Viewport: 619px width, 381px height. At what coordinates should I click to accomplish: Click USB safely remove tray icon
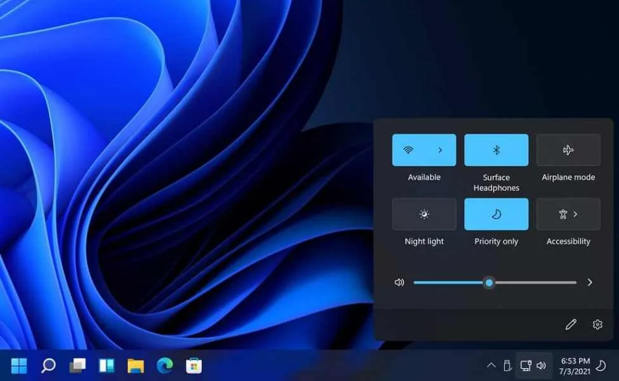(508, 366)
